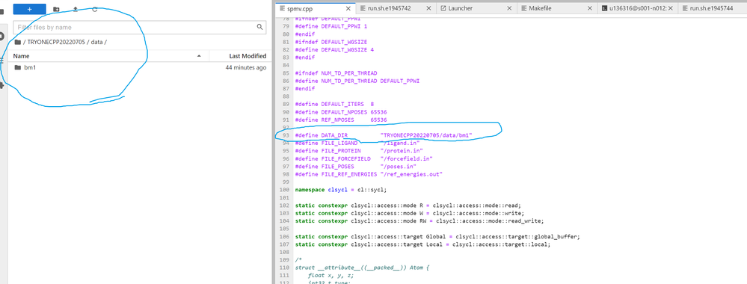Image resolution: width=747 pixels, height=284 pixels.
Task: Switch to the Makefile tab
Action: point(540,8)
